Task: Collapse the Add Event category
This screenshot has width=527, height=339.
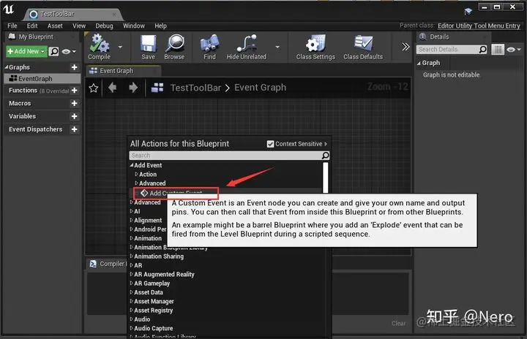Action: tap(132, 165)
